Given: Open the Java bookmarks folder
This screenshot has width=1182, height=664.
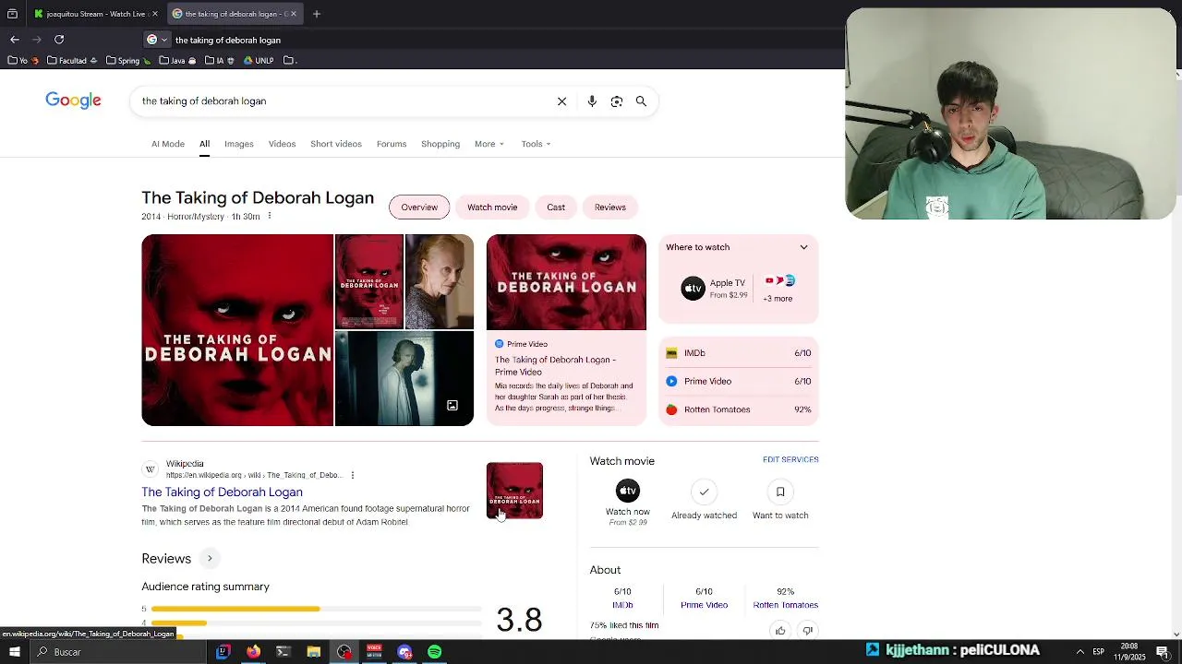Looking at the screenshot, I should click(x=178, y=61).
